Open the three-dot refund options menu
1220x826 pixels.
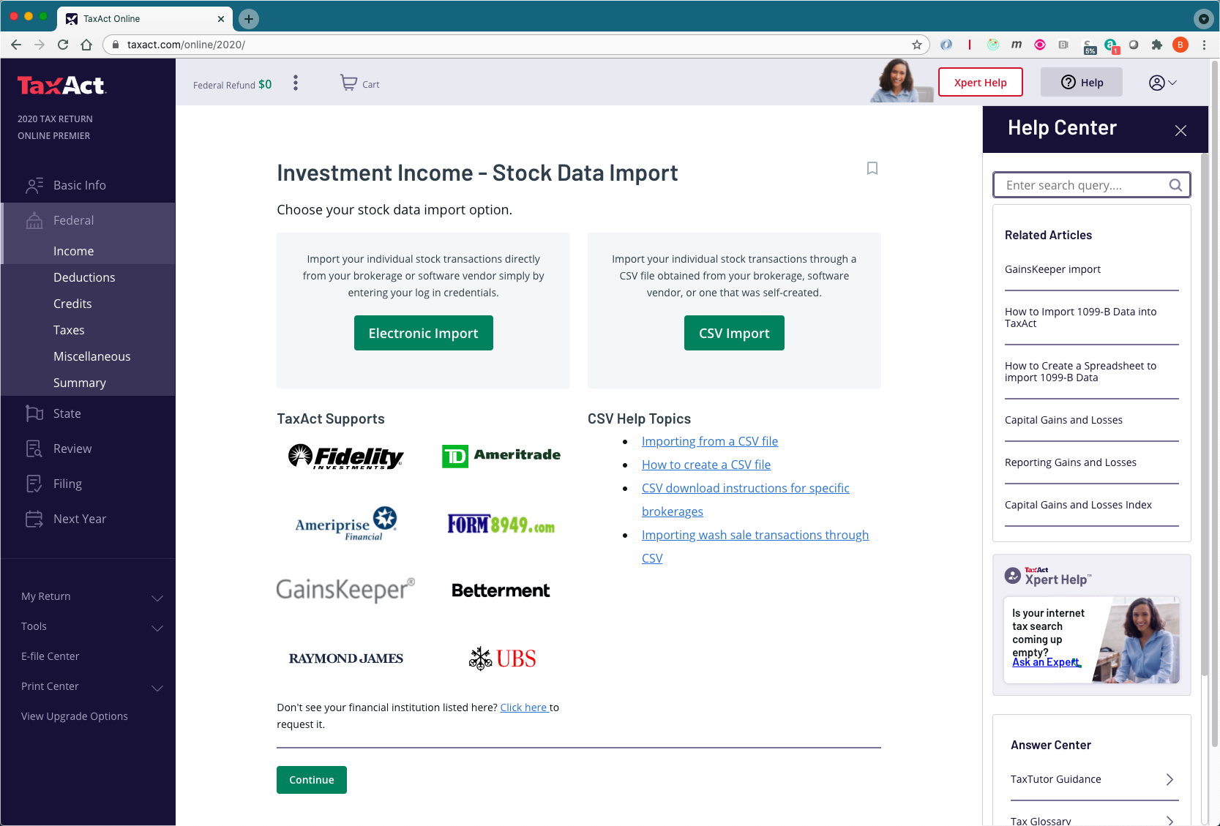click(296, 83)
